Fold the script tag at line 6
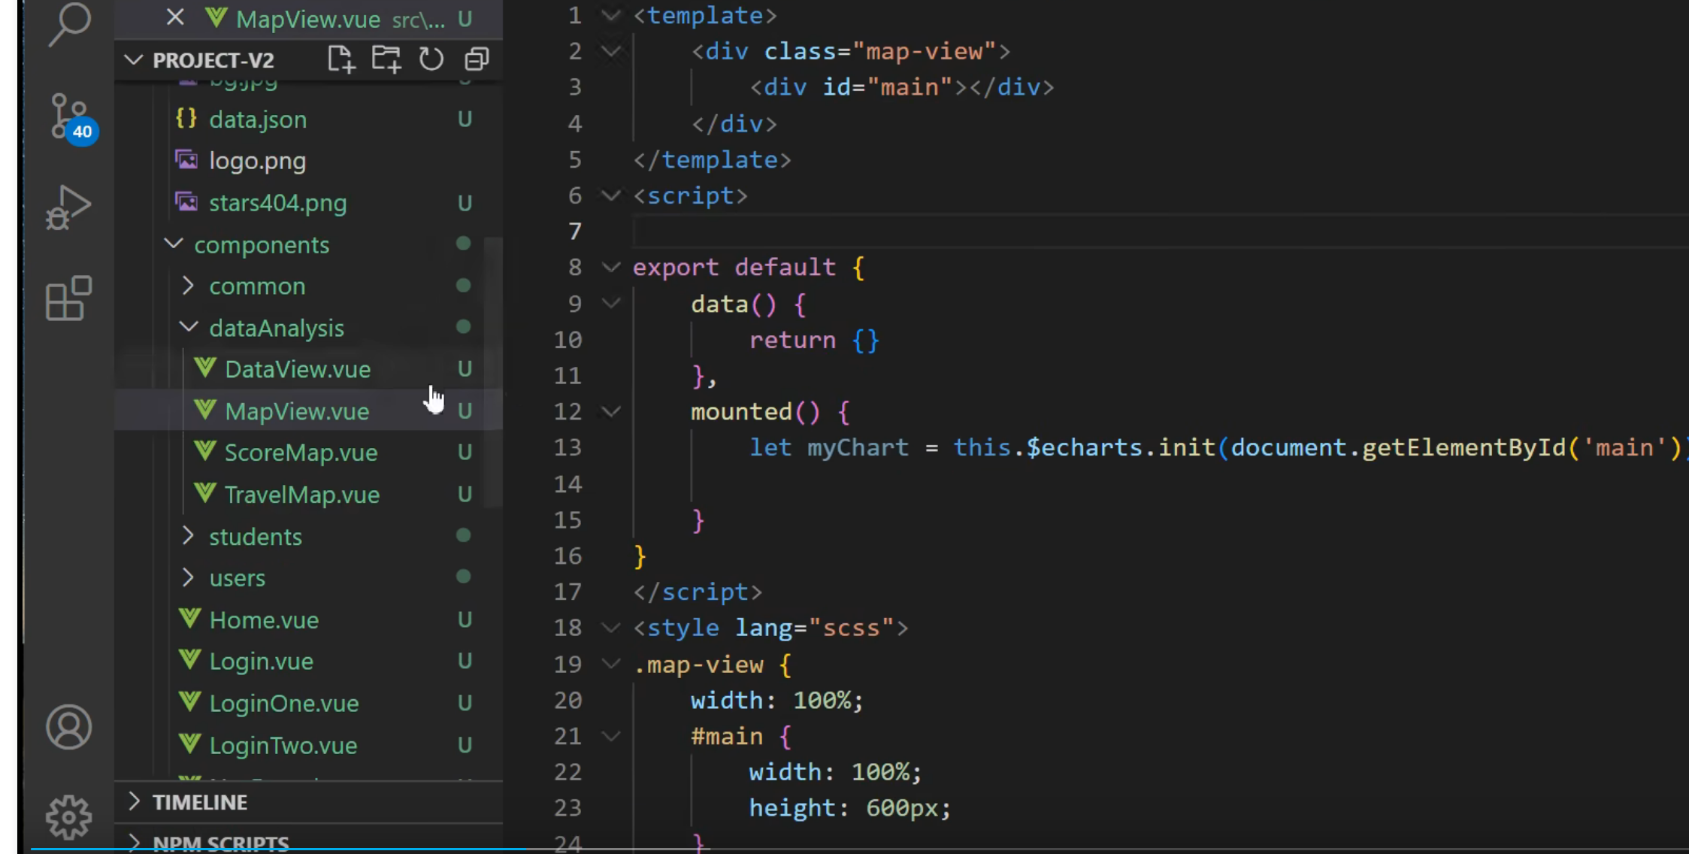Viewport: 1689px width, 854px height. tap(612, 195)
